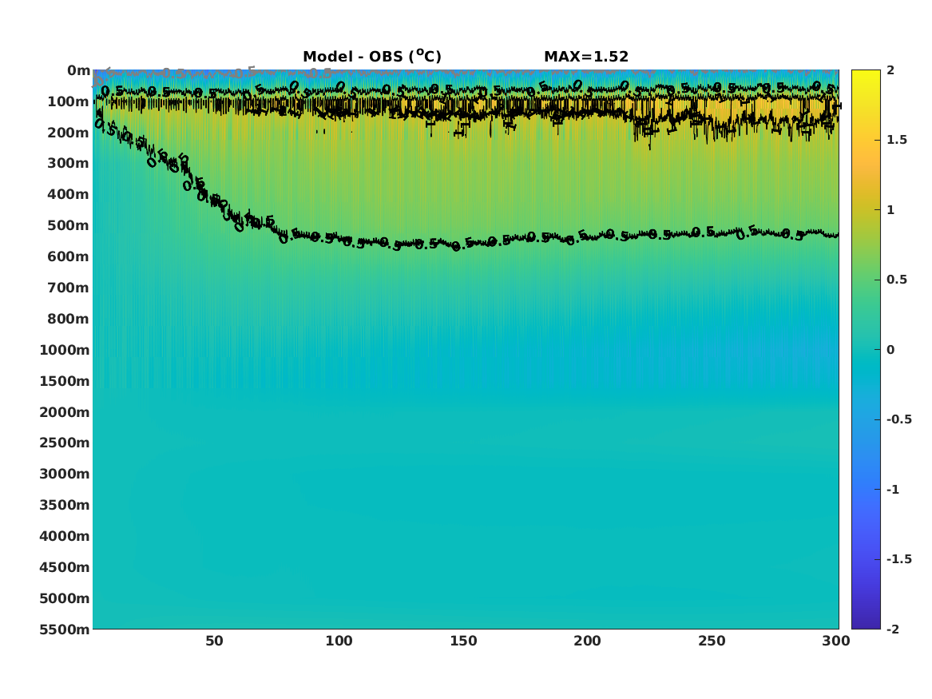
Task: Click the '4500m' depth axis label
Action: 65,567
